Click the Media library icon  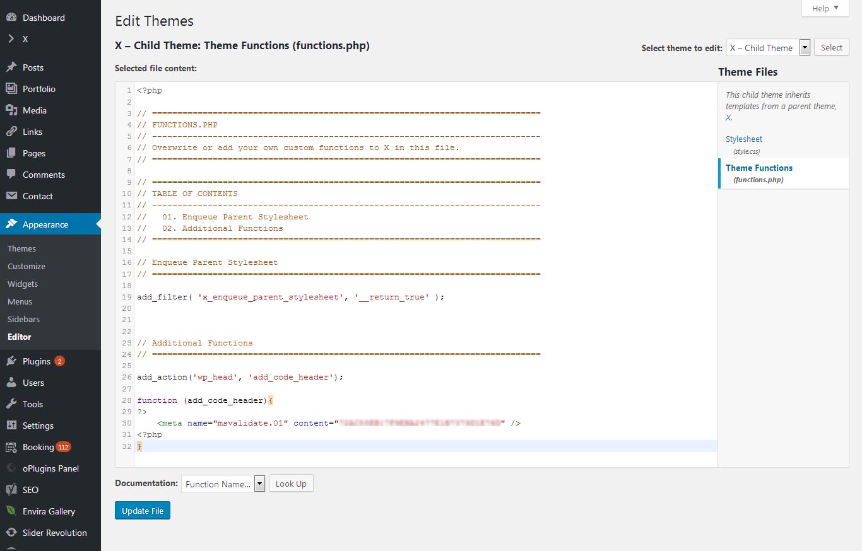(x=11, y=110)
